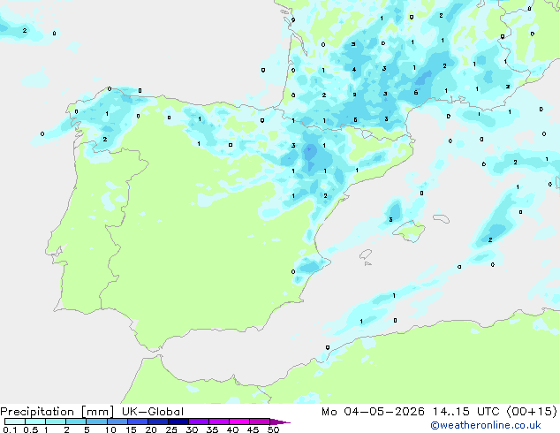Screen dimensions: 560x433
Task: Click the 0.1–0.5 mm palest legend swatch
Action: [15, 422]
